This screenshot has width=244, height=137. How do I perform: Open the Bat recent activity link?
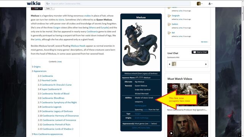pyautogui.click(x=173, y=33)
